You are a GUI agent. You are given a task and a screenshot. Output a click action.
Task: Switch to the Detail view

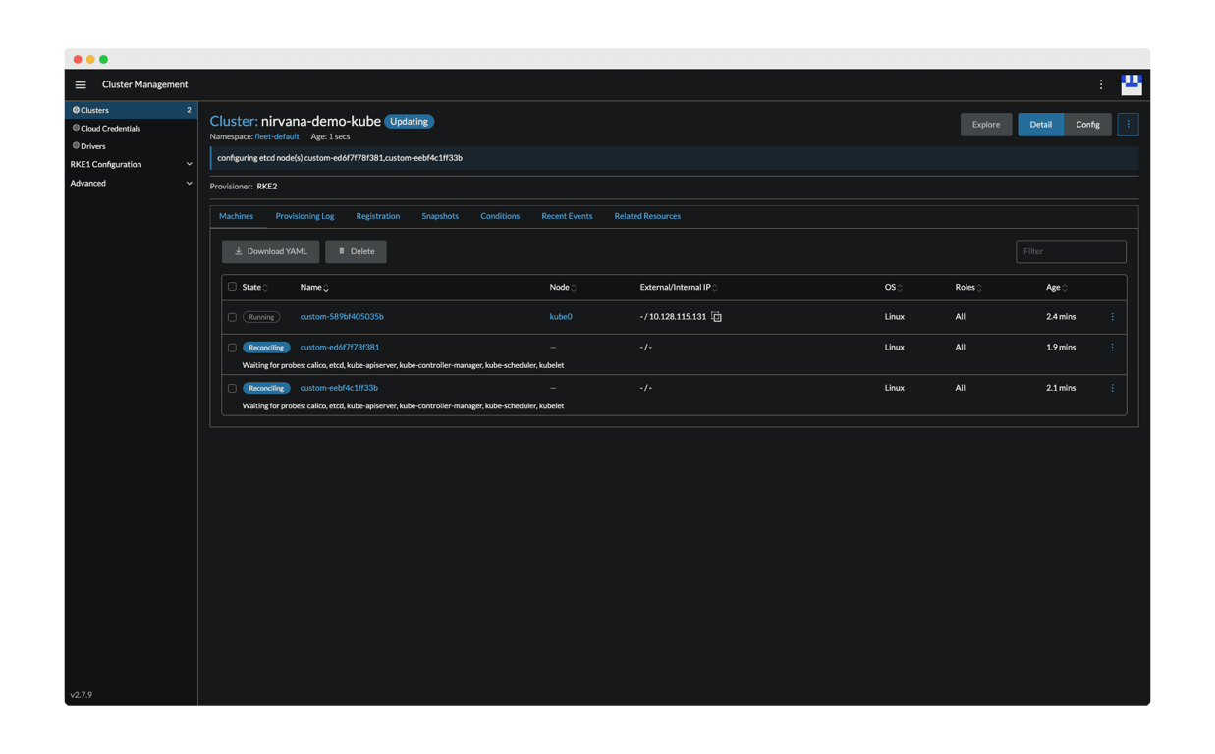[x=1040, y=125]
